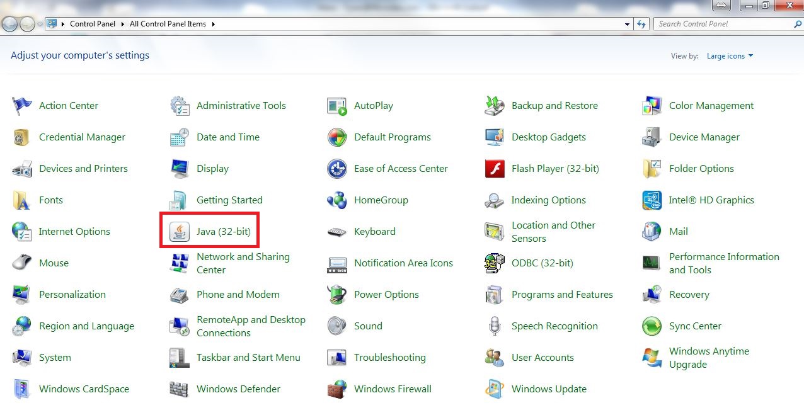Open Location and Other Sensors
The width and height of the screenshot is (804, 415).
tap(553, 232)
